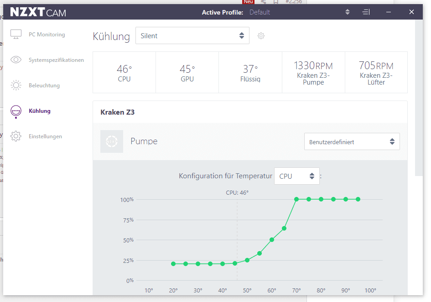The image size is (431, 302).
Task: Click the Einstellungen gear icon in sidebar
Action: tap(16, 136)
